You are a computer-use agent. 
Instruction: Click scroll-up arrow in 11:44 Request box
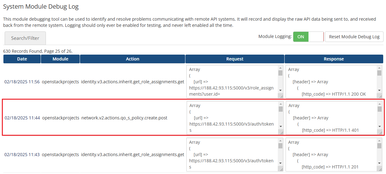pos(281,104)
